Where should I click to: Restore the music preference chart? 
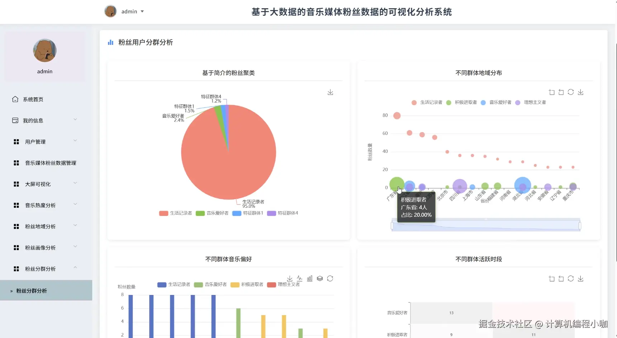pos(330,278)
